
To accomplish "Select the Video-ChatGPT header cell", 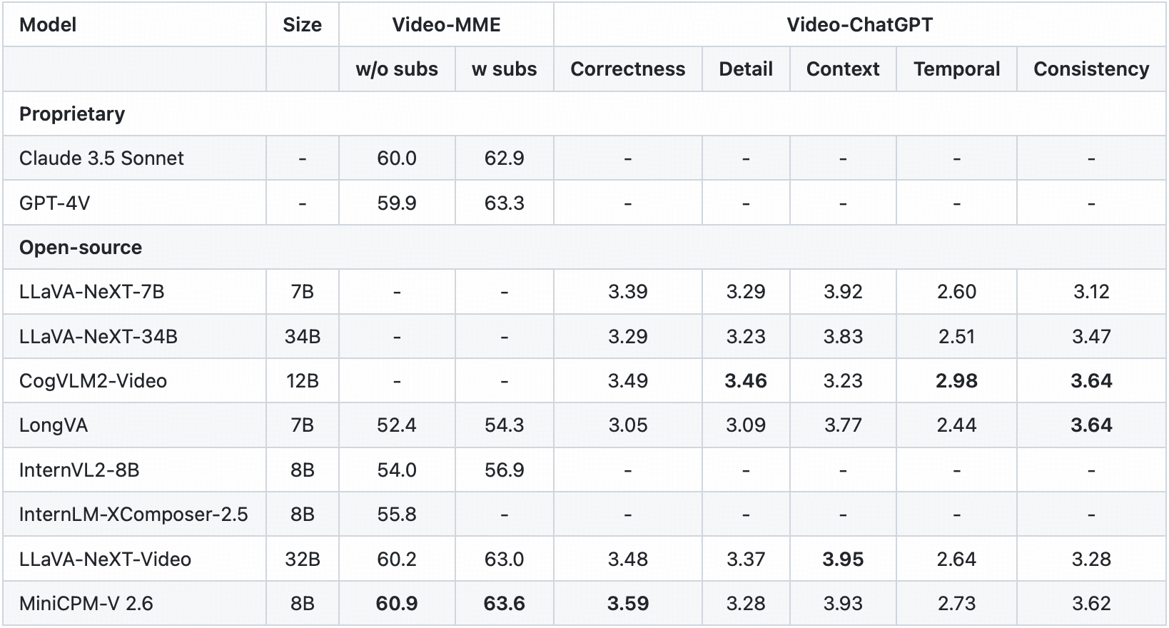I will click(859, 25).
